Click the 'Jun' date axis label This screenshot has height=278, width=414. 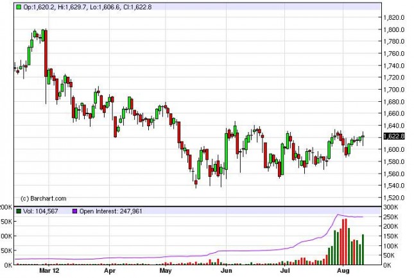pos(227,270)
